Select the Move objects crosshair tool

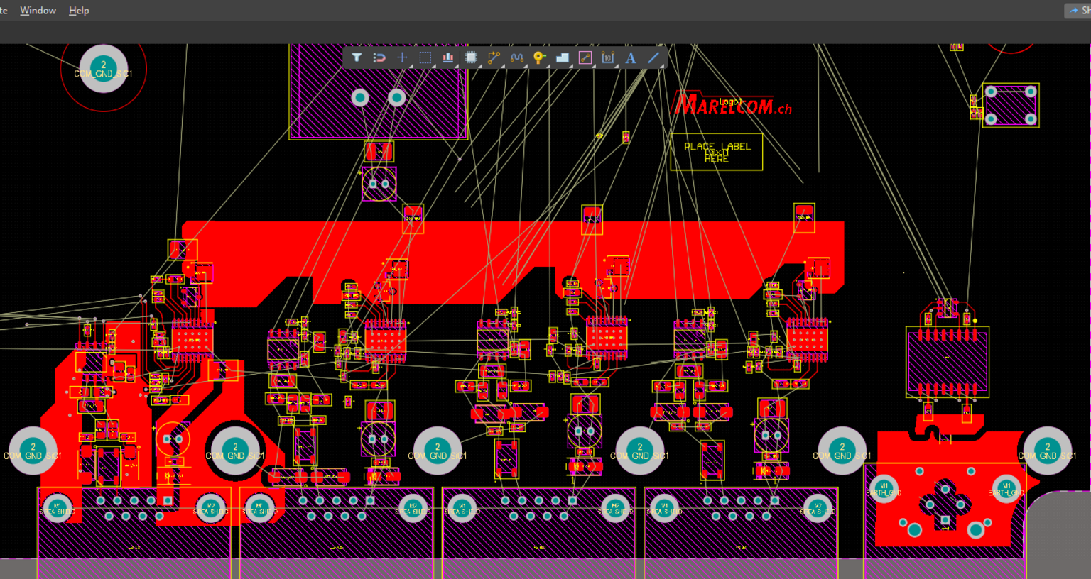pos(402,57)
